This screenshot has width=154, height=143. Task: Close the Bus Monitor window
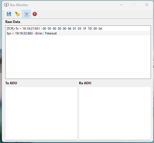(147, 5)
